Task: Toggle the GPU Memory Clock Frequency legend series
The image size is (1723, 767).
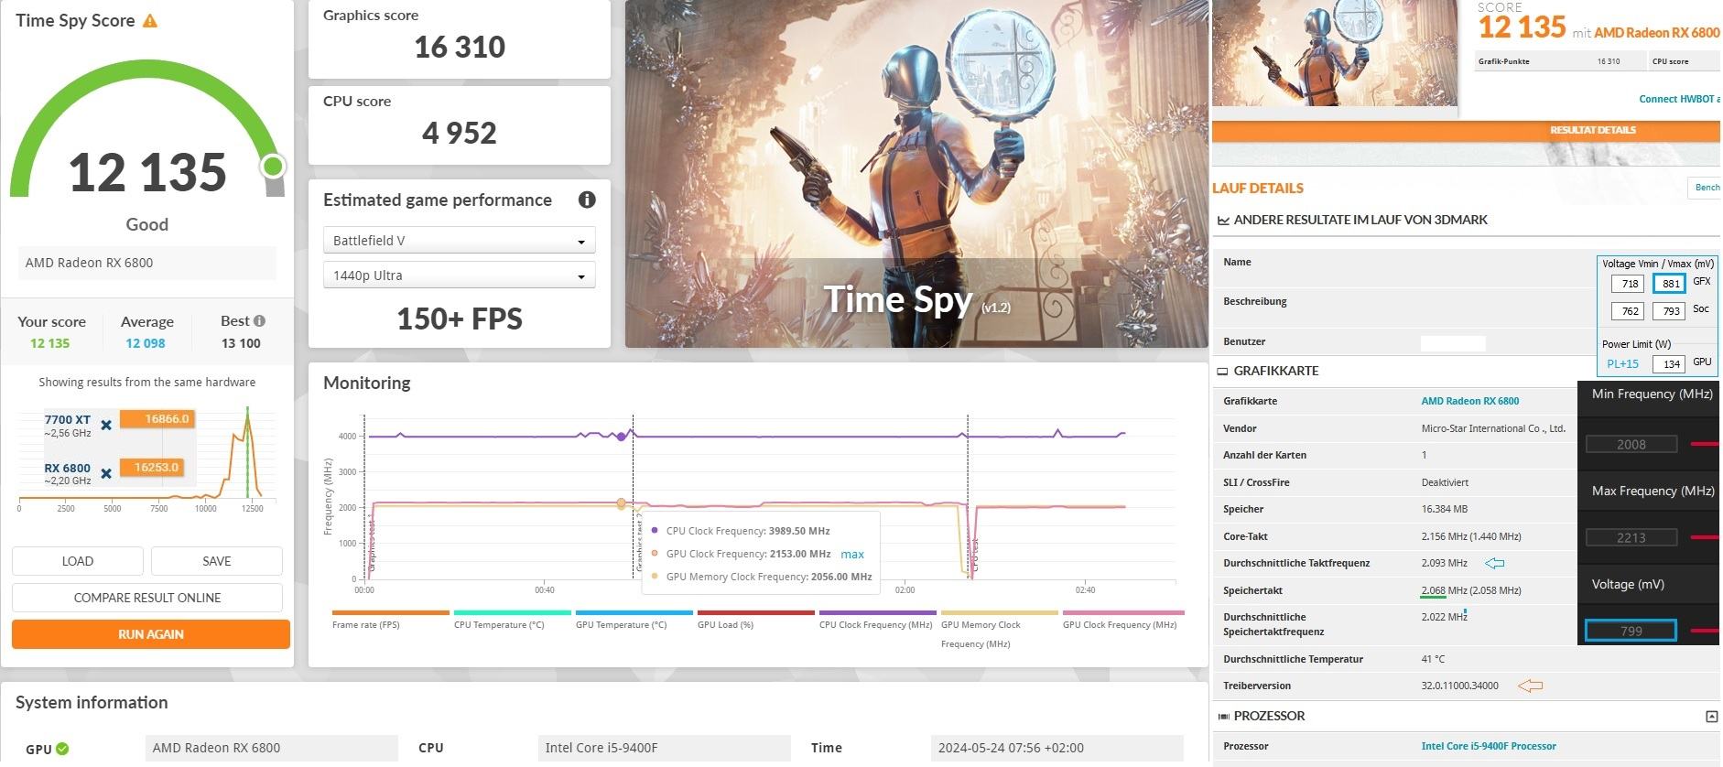Action: pos(999,629)
